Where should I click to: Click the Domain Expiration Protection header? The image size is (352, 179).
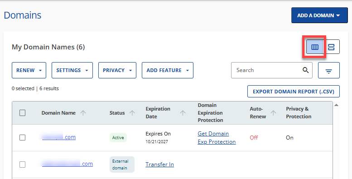click(x=210, y=113)
